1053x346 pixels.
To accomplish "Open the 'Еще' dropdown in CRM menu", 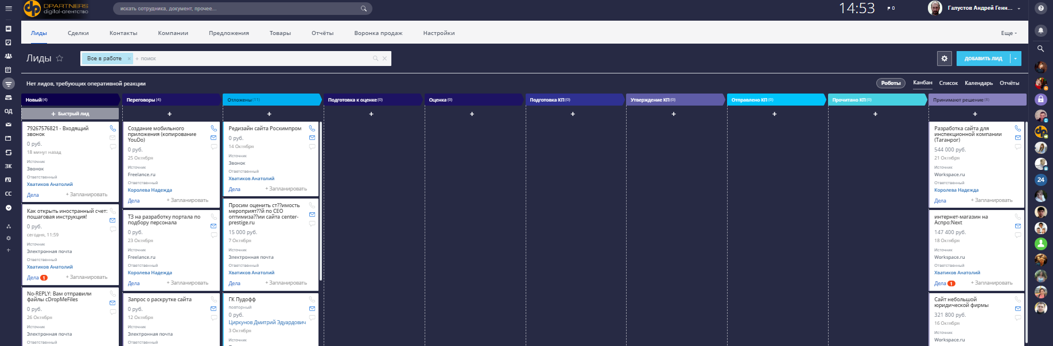I will click(1009, 33).
